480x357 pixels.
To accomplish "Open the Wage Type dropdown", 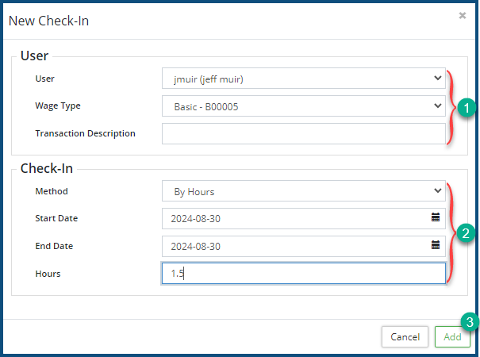I will pos(303,106).
